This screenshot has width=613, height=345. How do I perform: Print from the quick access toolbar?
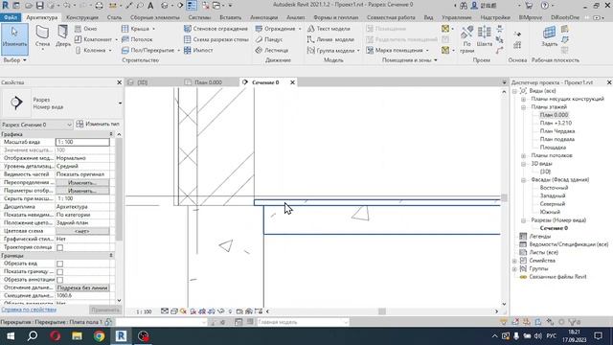(100, 6)
